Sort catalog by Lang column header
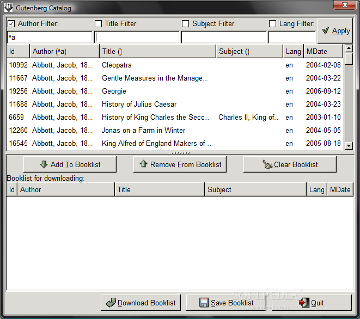 pos(294,51)
